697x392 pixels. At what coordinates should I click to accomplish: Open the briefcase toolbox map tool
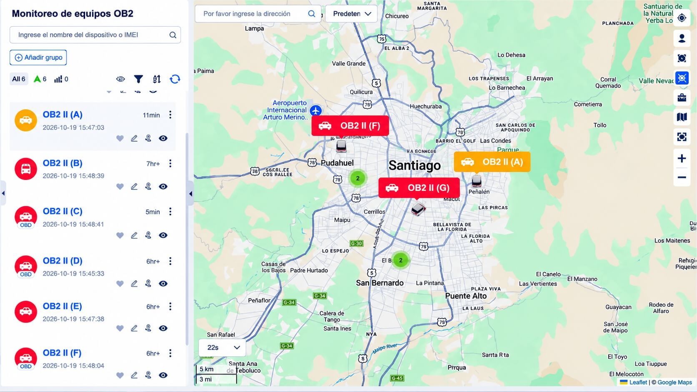[682, 97]
